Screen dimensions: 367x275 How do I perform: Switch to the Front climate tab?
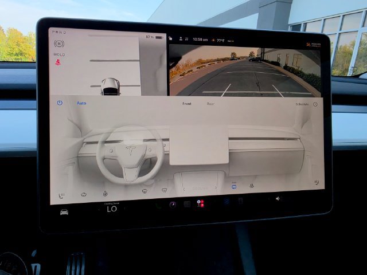pos(187,104)
